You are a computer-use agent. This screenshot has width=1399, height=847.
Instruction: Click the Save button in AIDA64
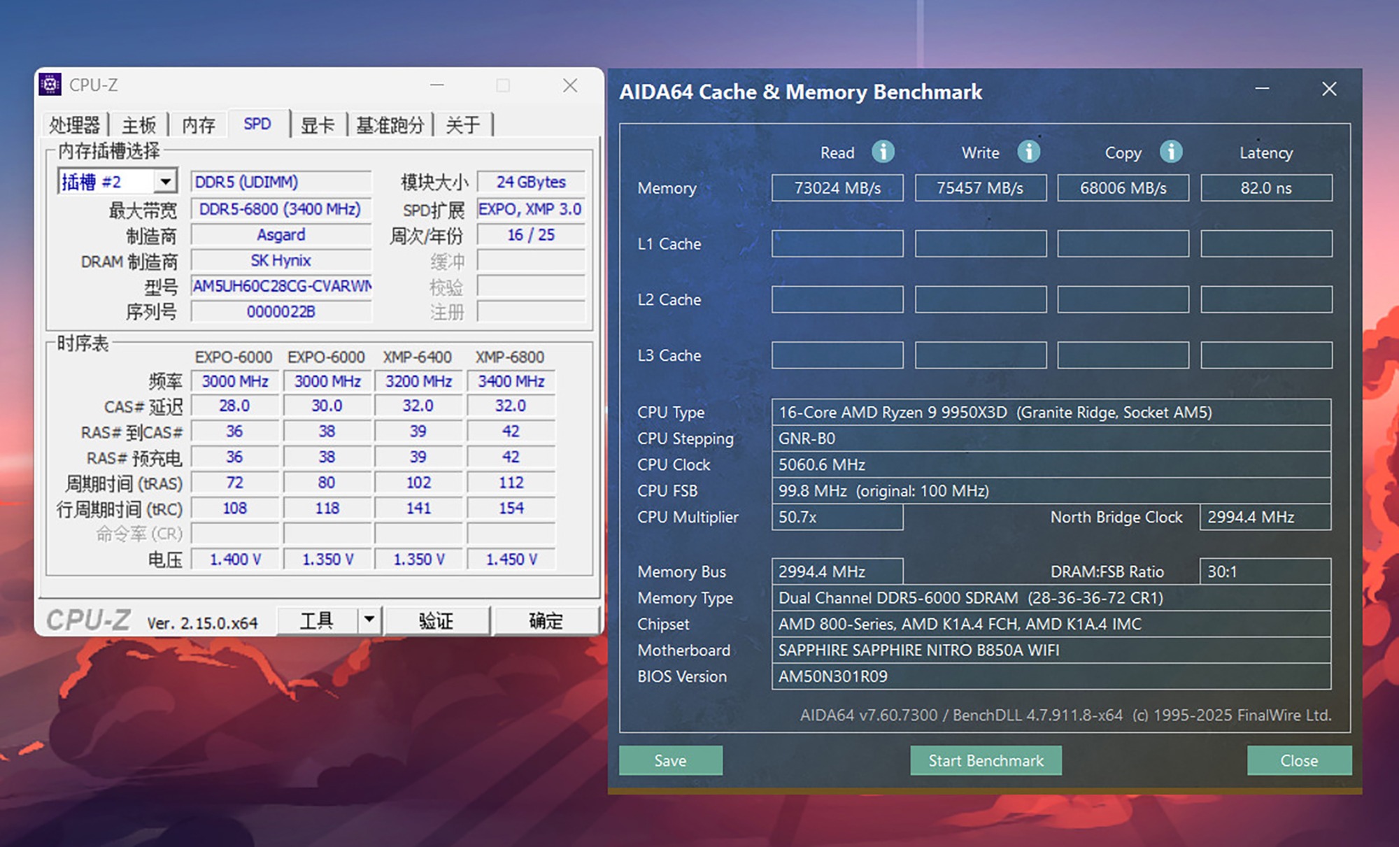pos(670,760)
